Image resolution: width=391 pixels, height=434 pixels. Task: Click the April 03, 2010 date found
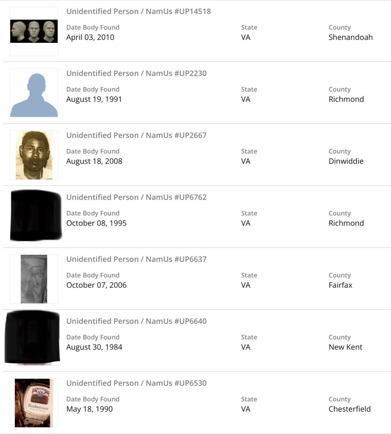(90, 37)
